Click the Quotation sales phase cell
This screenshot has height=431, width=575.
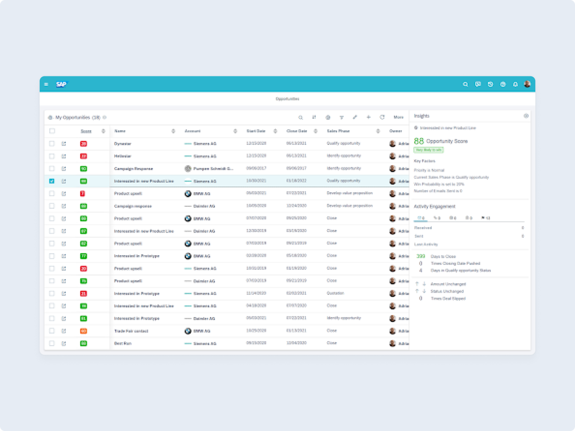click(335, 293)
